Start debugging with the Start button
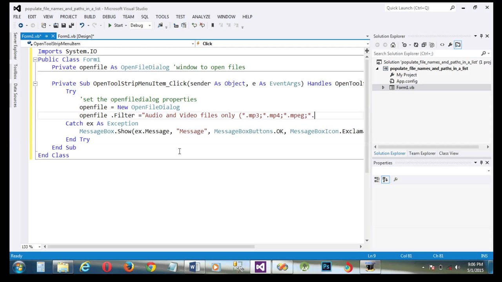Screen dimensions: 502x282 pyautogui.click(x=115, y=25)
